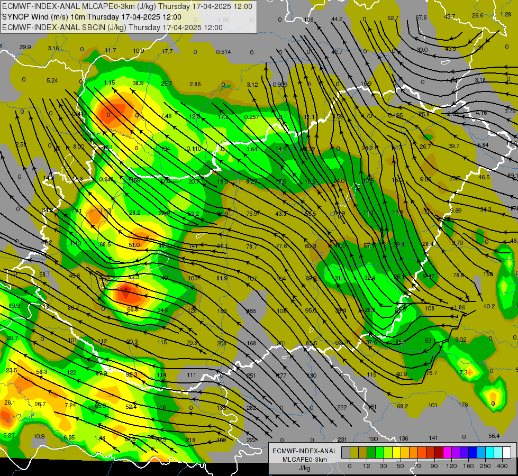This screenshot has height=476, width=518.
Task: Click the map value 231
Action: tap(342, 440)
